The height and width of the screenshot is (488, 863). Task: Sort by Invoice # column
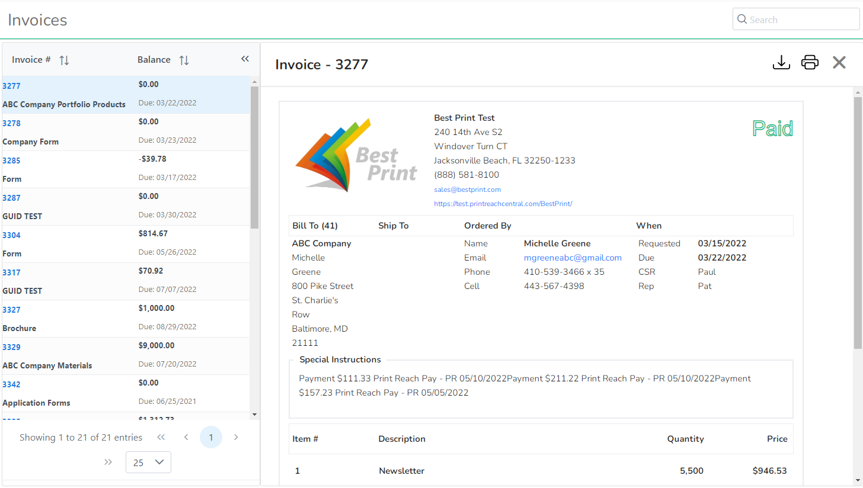(x=65, y=60)
